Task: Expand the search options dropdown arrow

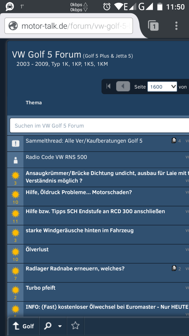Action: 60,326
